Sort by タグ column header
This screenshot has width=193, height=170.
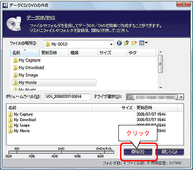pos(141,53)
